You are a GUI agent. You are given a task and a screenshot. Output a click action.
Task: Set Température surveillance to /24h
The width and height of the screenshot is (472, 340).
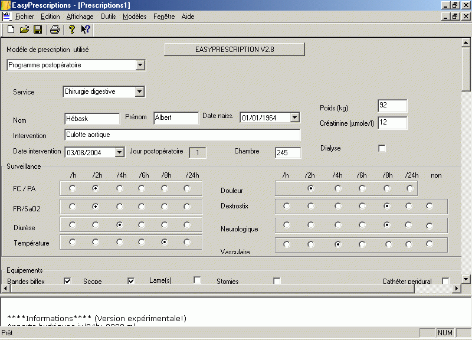187,242
